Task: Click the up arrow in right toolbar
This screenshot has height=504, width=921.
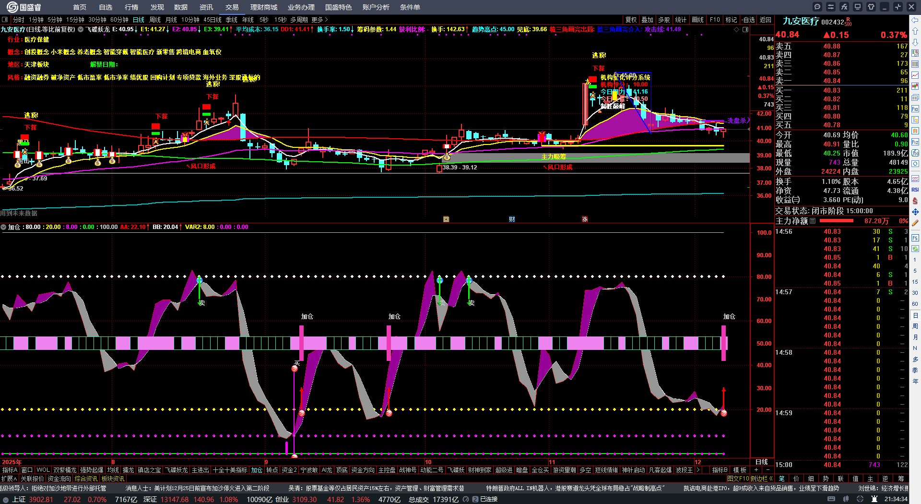Action: coord(915,31)
